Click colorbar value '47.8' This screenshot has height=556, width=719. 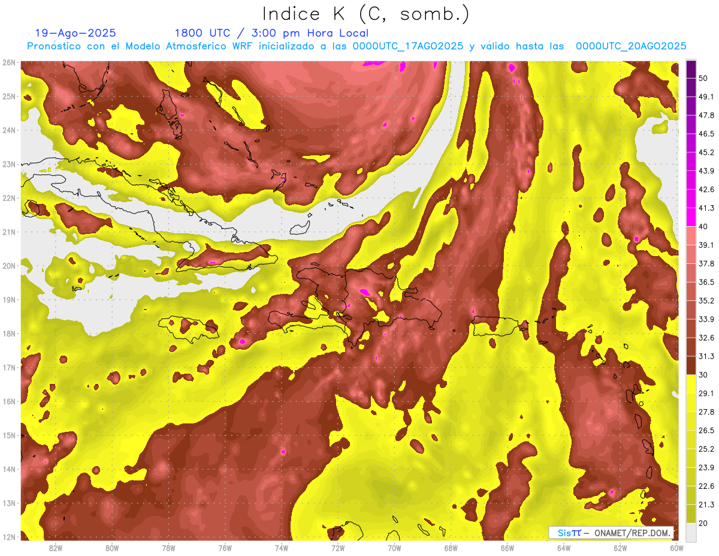pyautogui.click(x=706, y=115)
